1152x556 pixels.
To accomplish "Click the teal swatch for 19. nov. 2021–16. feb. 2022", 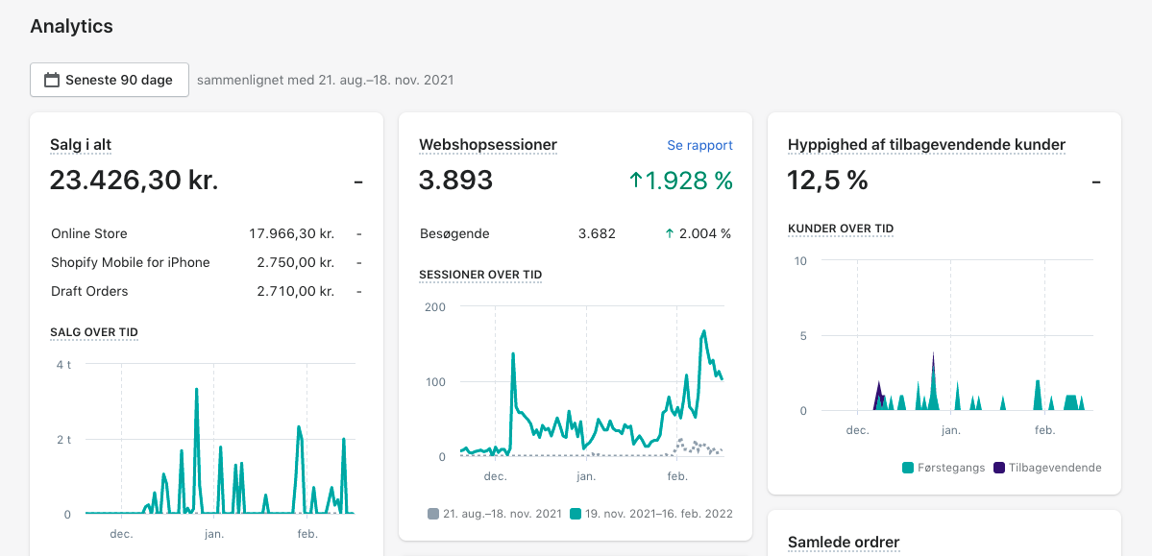I will point(576,514).
